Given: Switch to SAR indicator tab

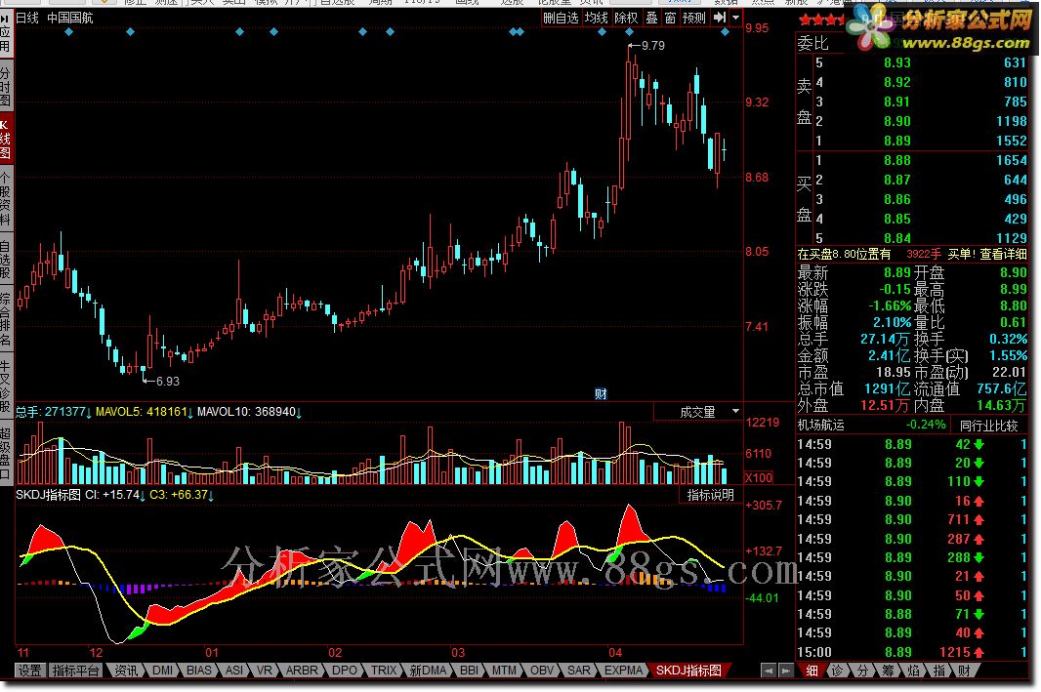Looking at the screenshot, I should pos(578,671).
